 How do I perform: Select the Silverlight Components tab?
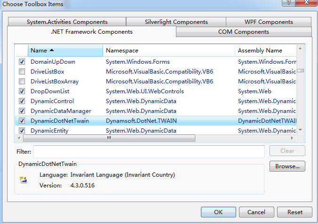(x=175, y=22)
